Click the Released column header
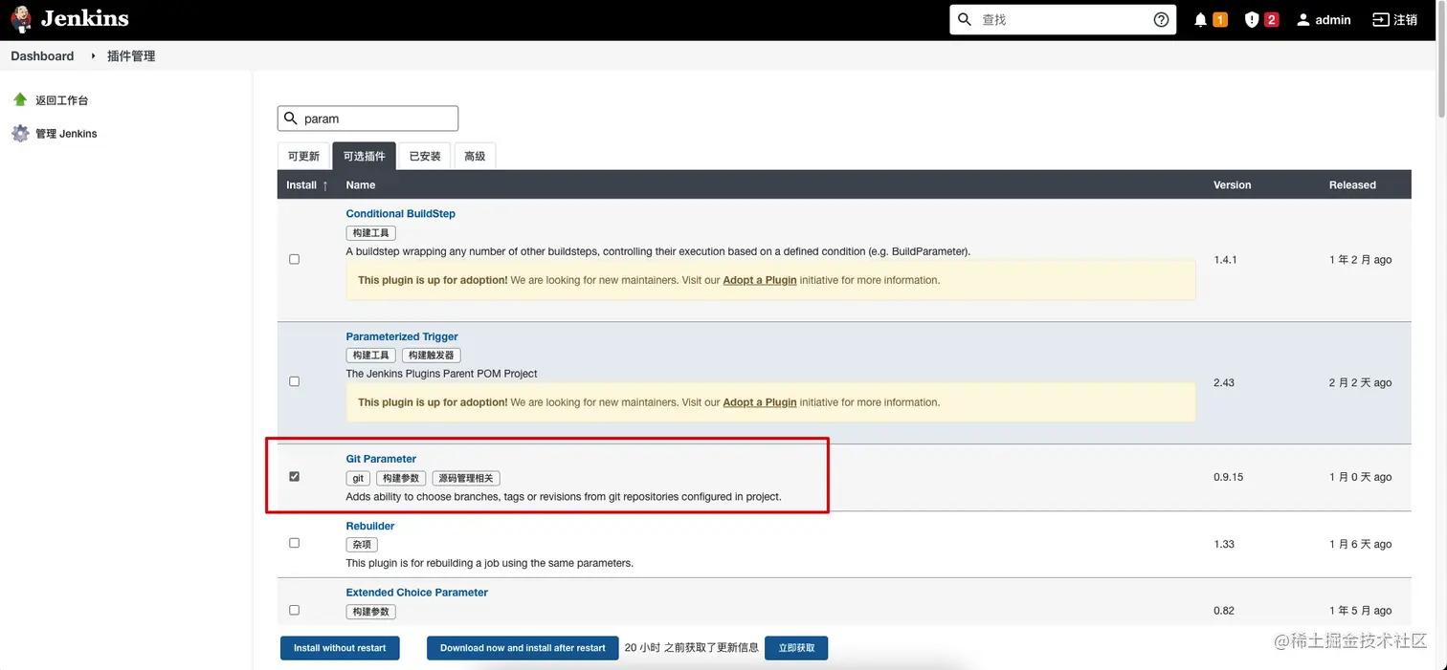The width and height of the screenshot is (1447, 670). tap(1352, 184)
